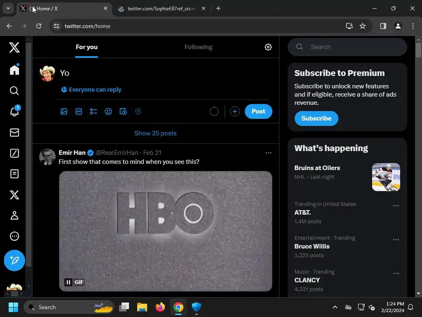This screenshot has height=317, width=422.
Task: Create a poll with the poll icon
Action: [x=94, y=111]
